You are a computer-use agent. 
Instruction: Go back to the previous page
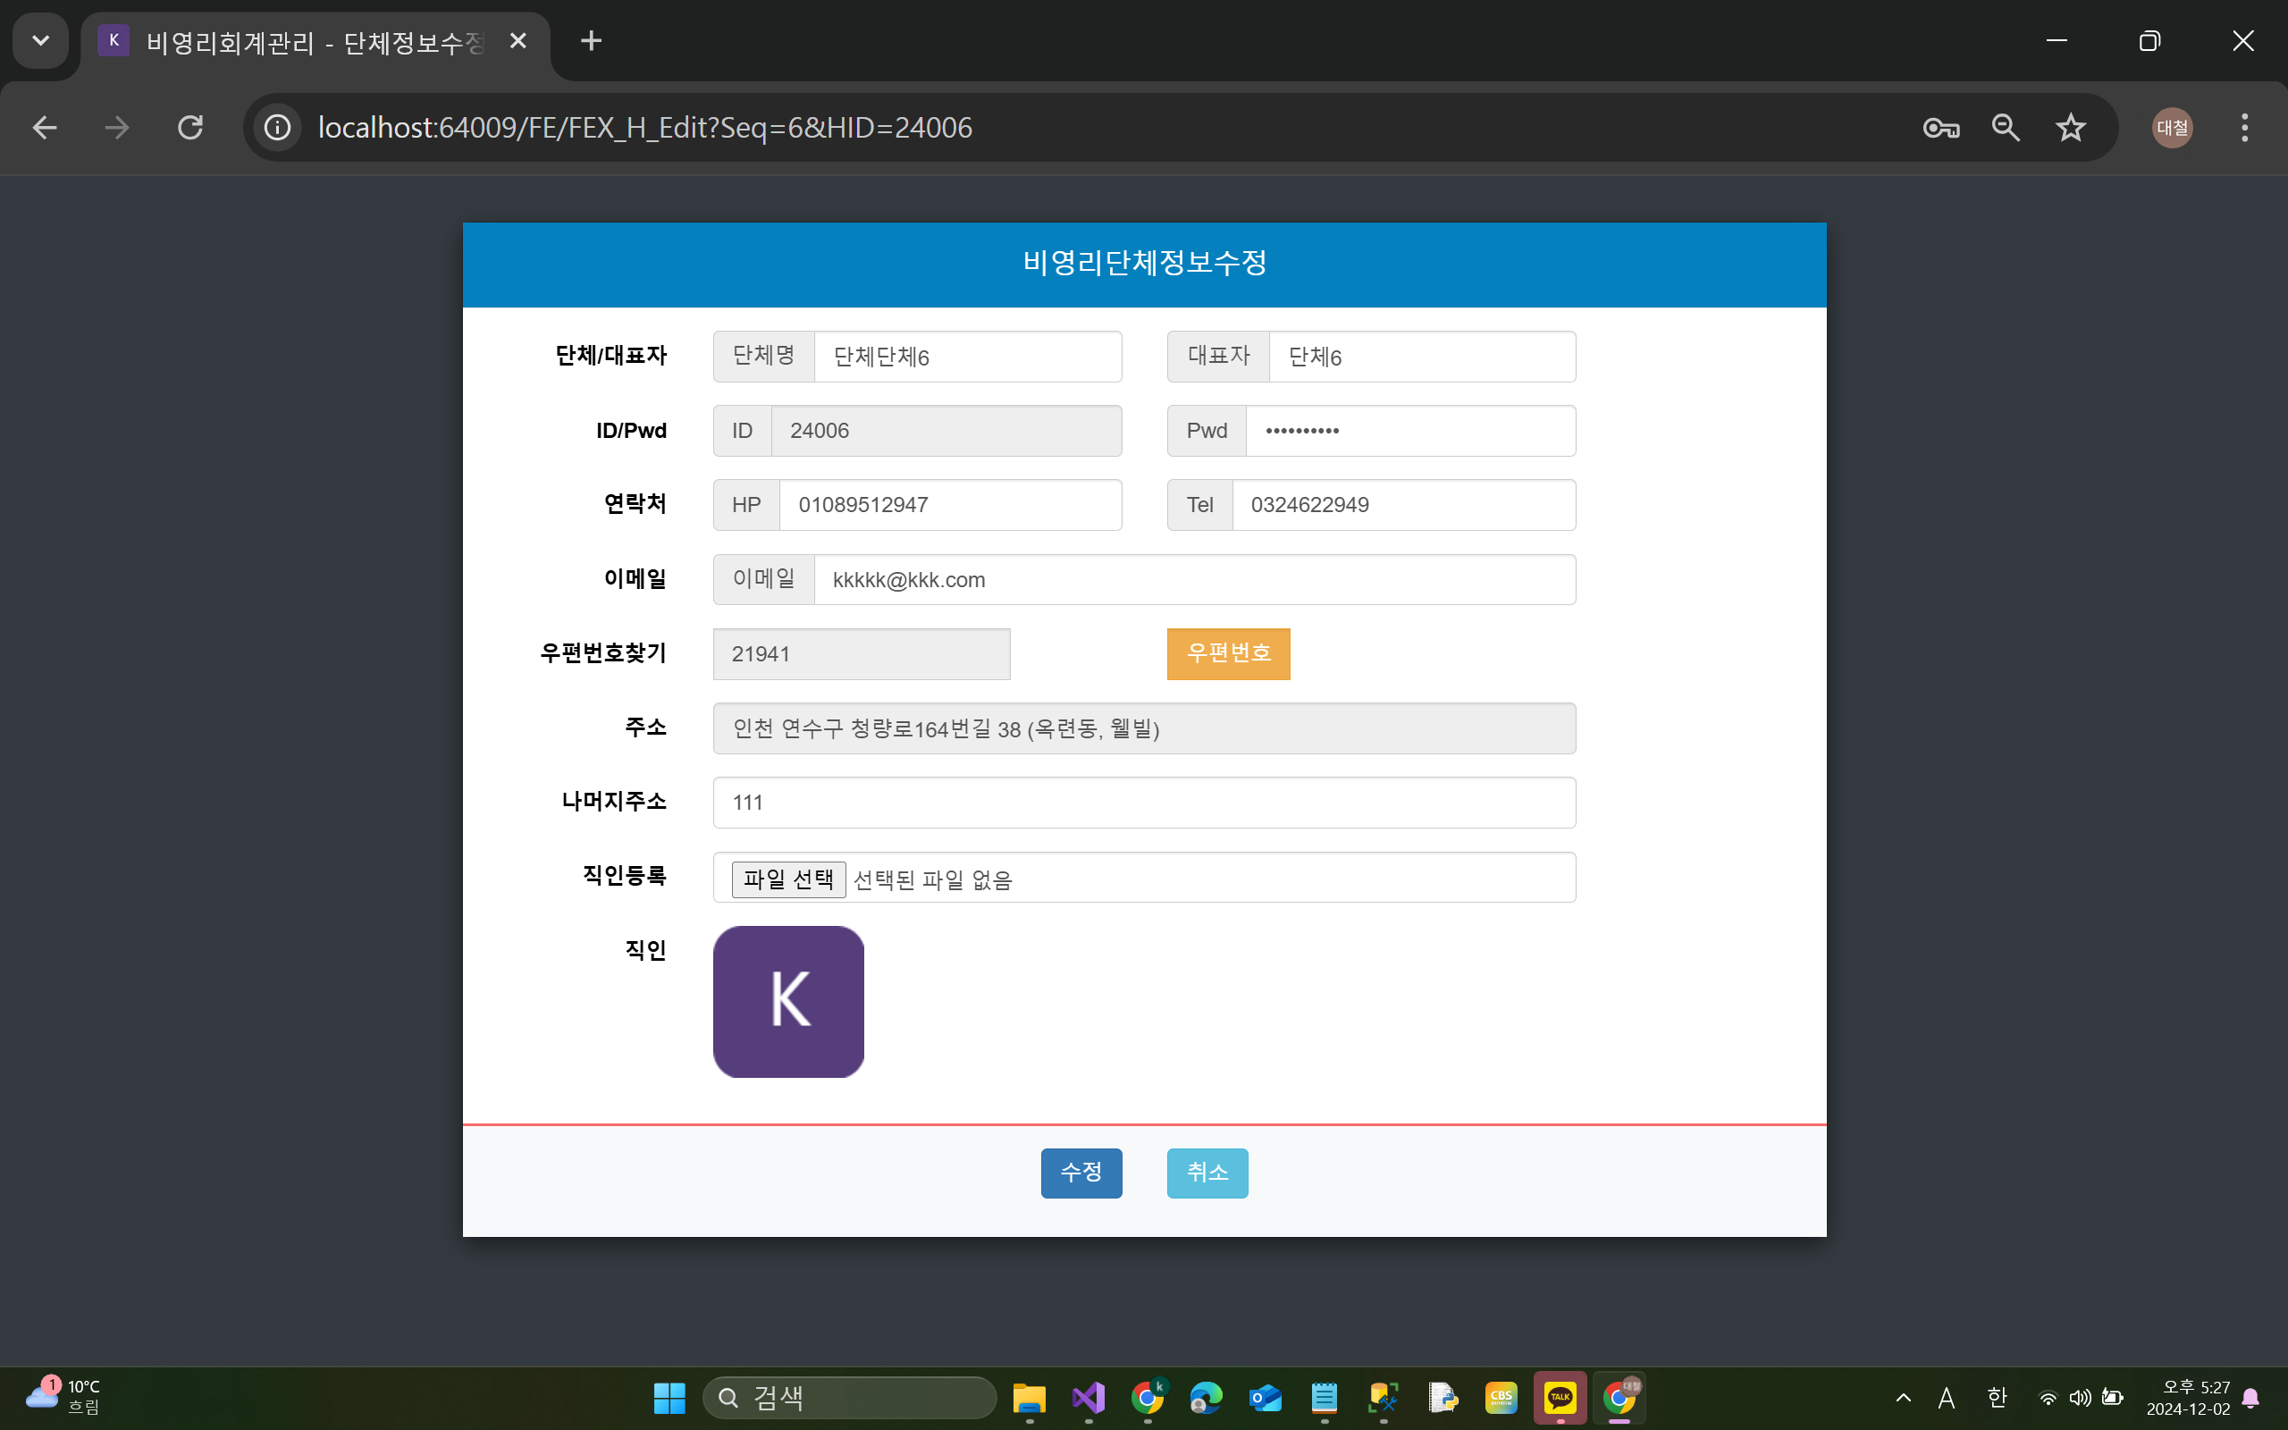click(x=45, y=128)
